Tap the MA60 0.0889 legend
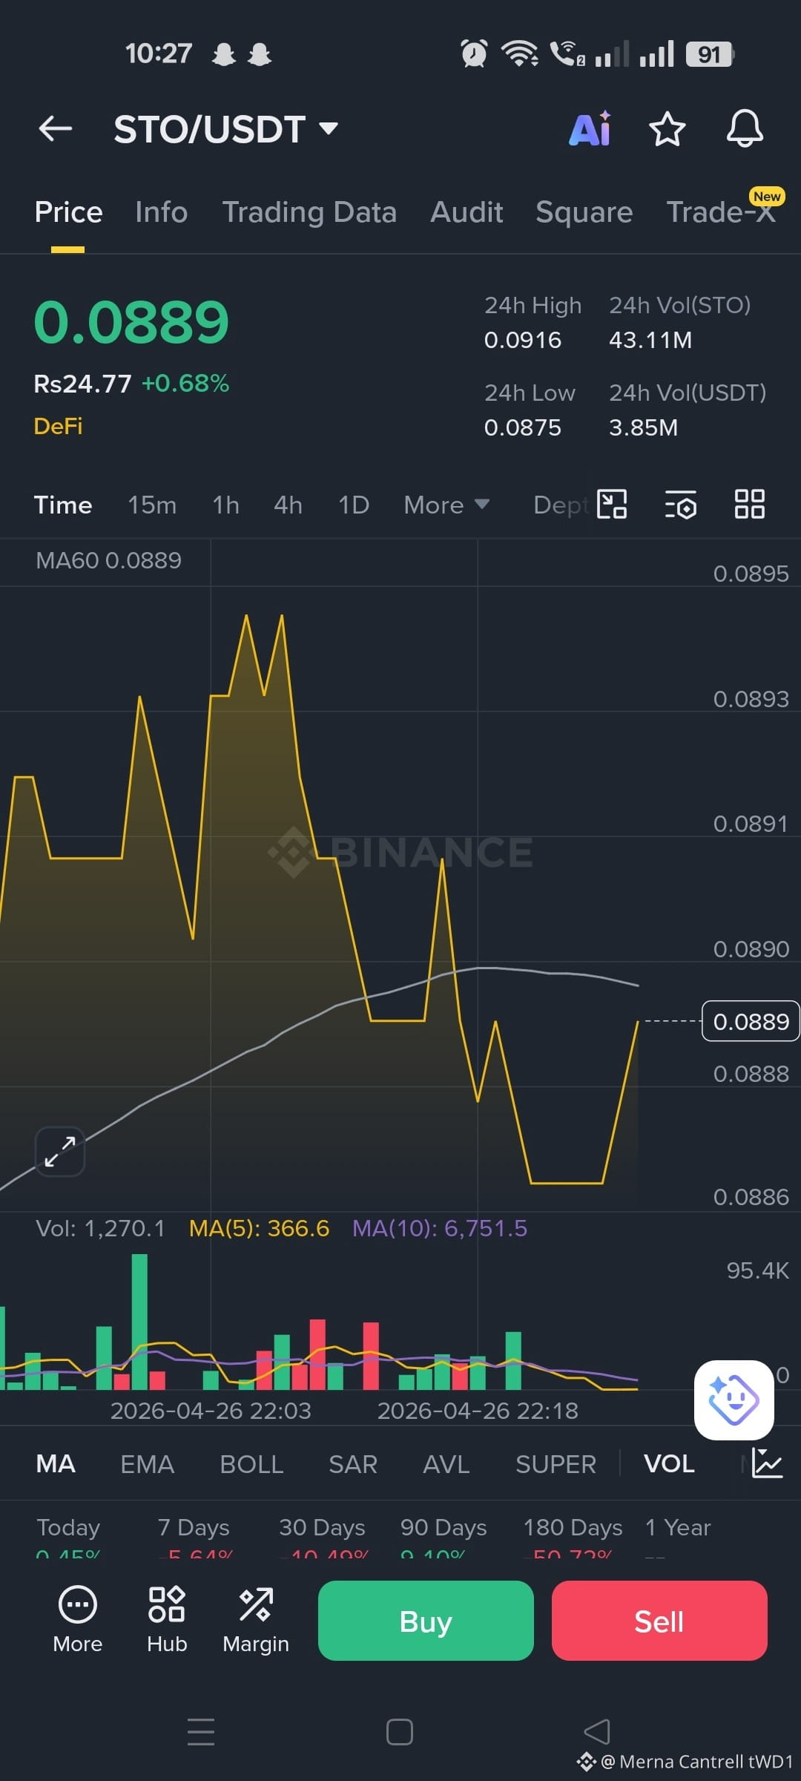Viewport: 801px width, 1781px height. point(108,560)
